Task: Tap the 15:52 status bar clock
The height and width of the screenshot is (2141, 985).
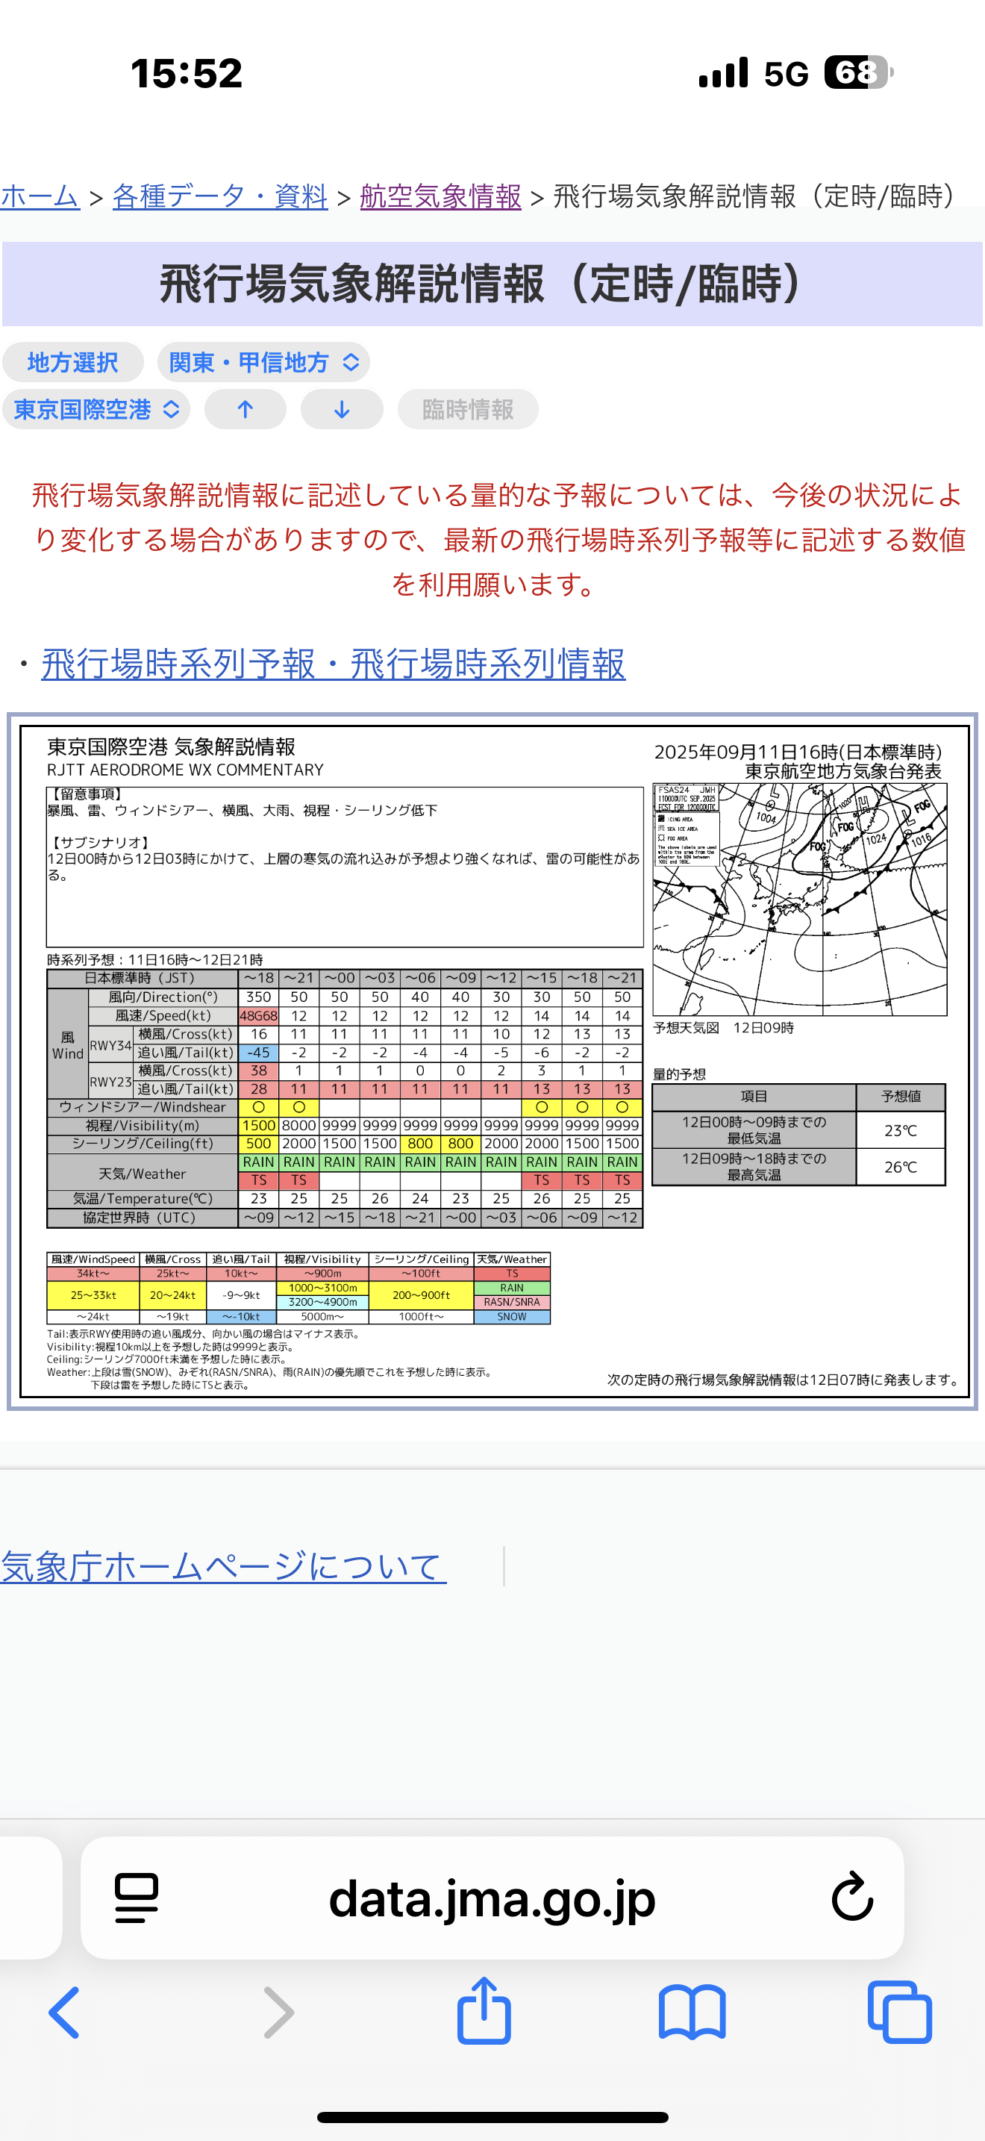Action: pyautogui.click(x=186, y=73)
